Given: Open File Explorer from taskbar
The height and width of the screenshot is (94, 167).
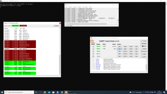Looking at the screenshot, I should coord(45,92).
